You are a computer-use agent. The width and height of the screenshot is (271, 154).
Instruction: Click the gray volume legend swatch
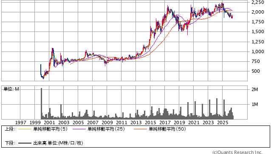tap(25, 143)
